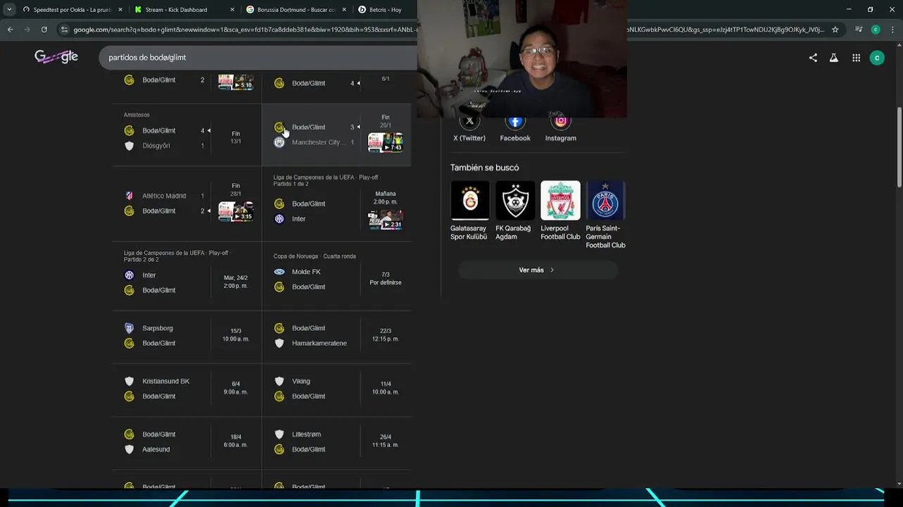Click the 'También se buscó' heading
Screen dimensions: 903x507
tap(484, 168)
